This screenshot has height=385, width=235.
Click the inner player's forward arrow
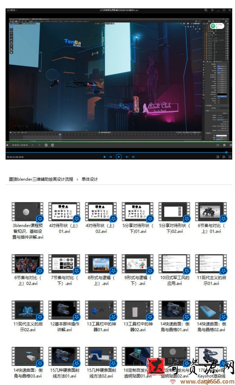(39, 145)
